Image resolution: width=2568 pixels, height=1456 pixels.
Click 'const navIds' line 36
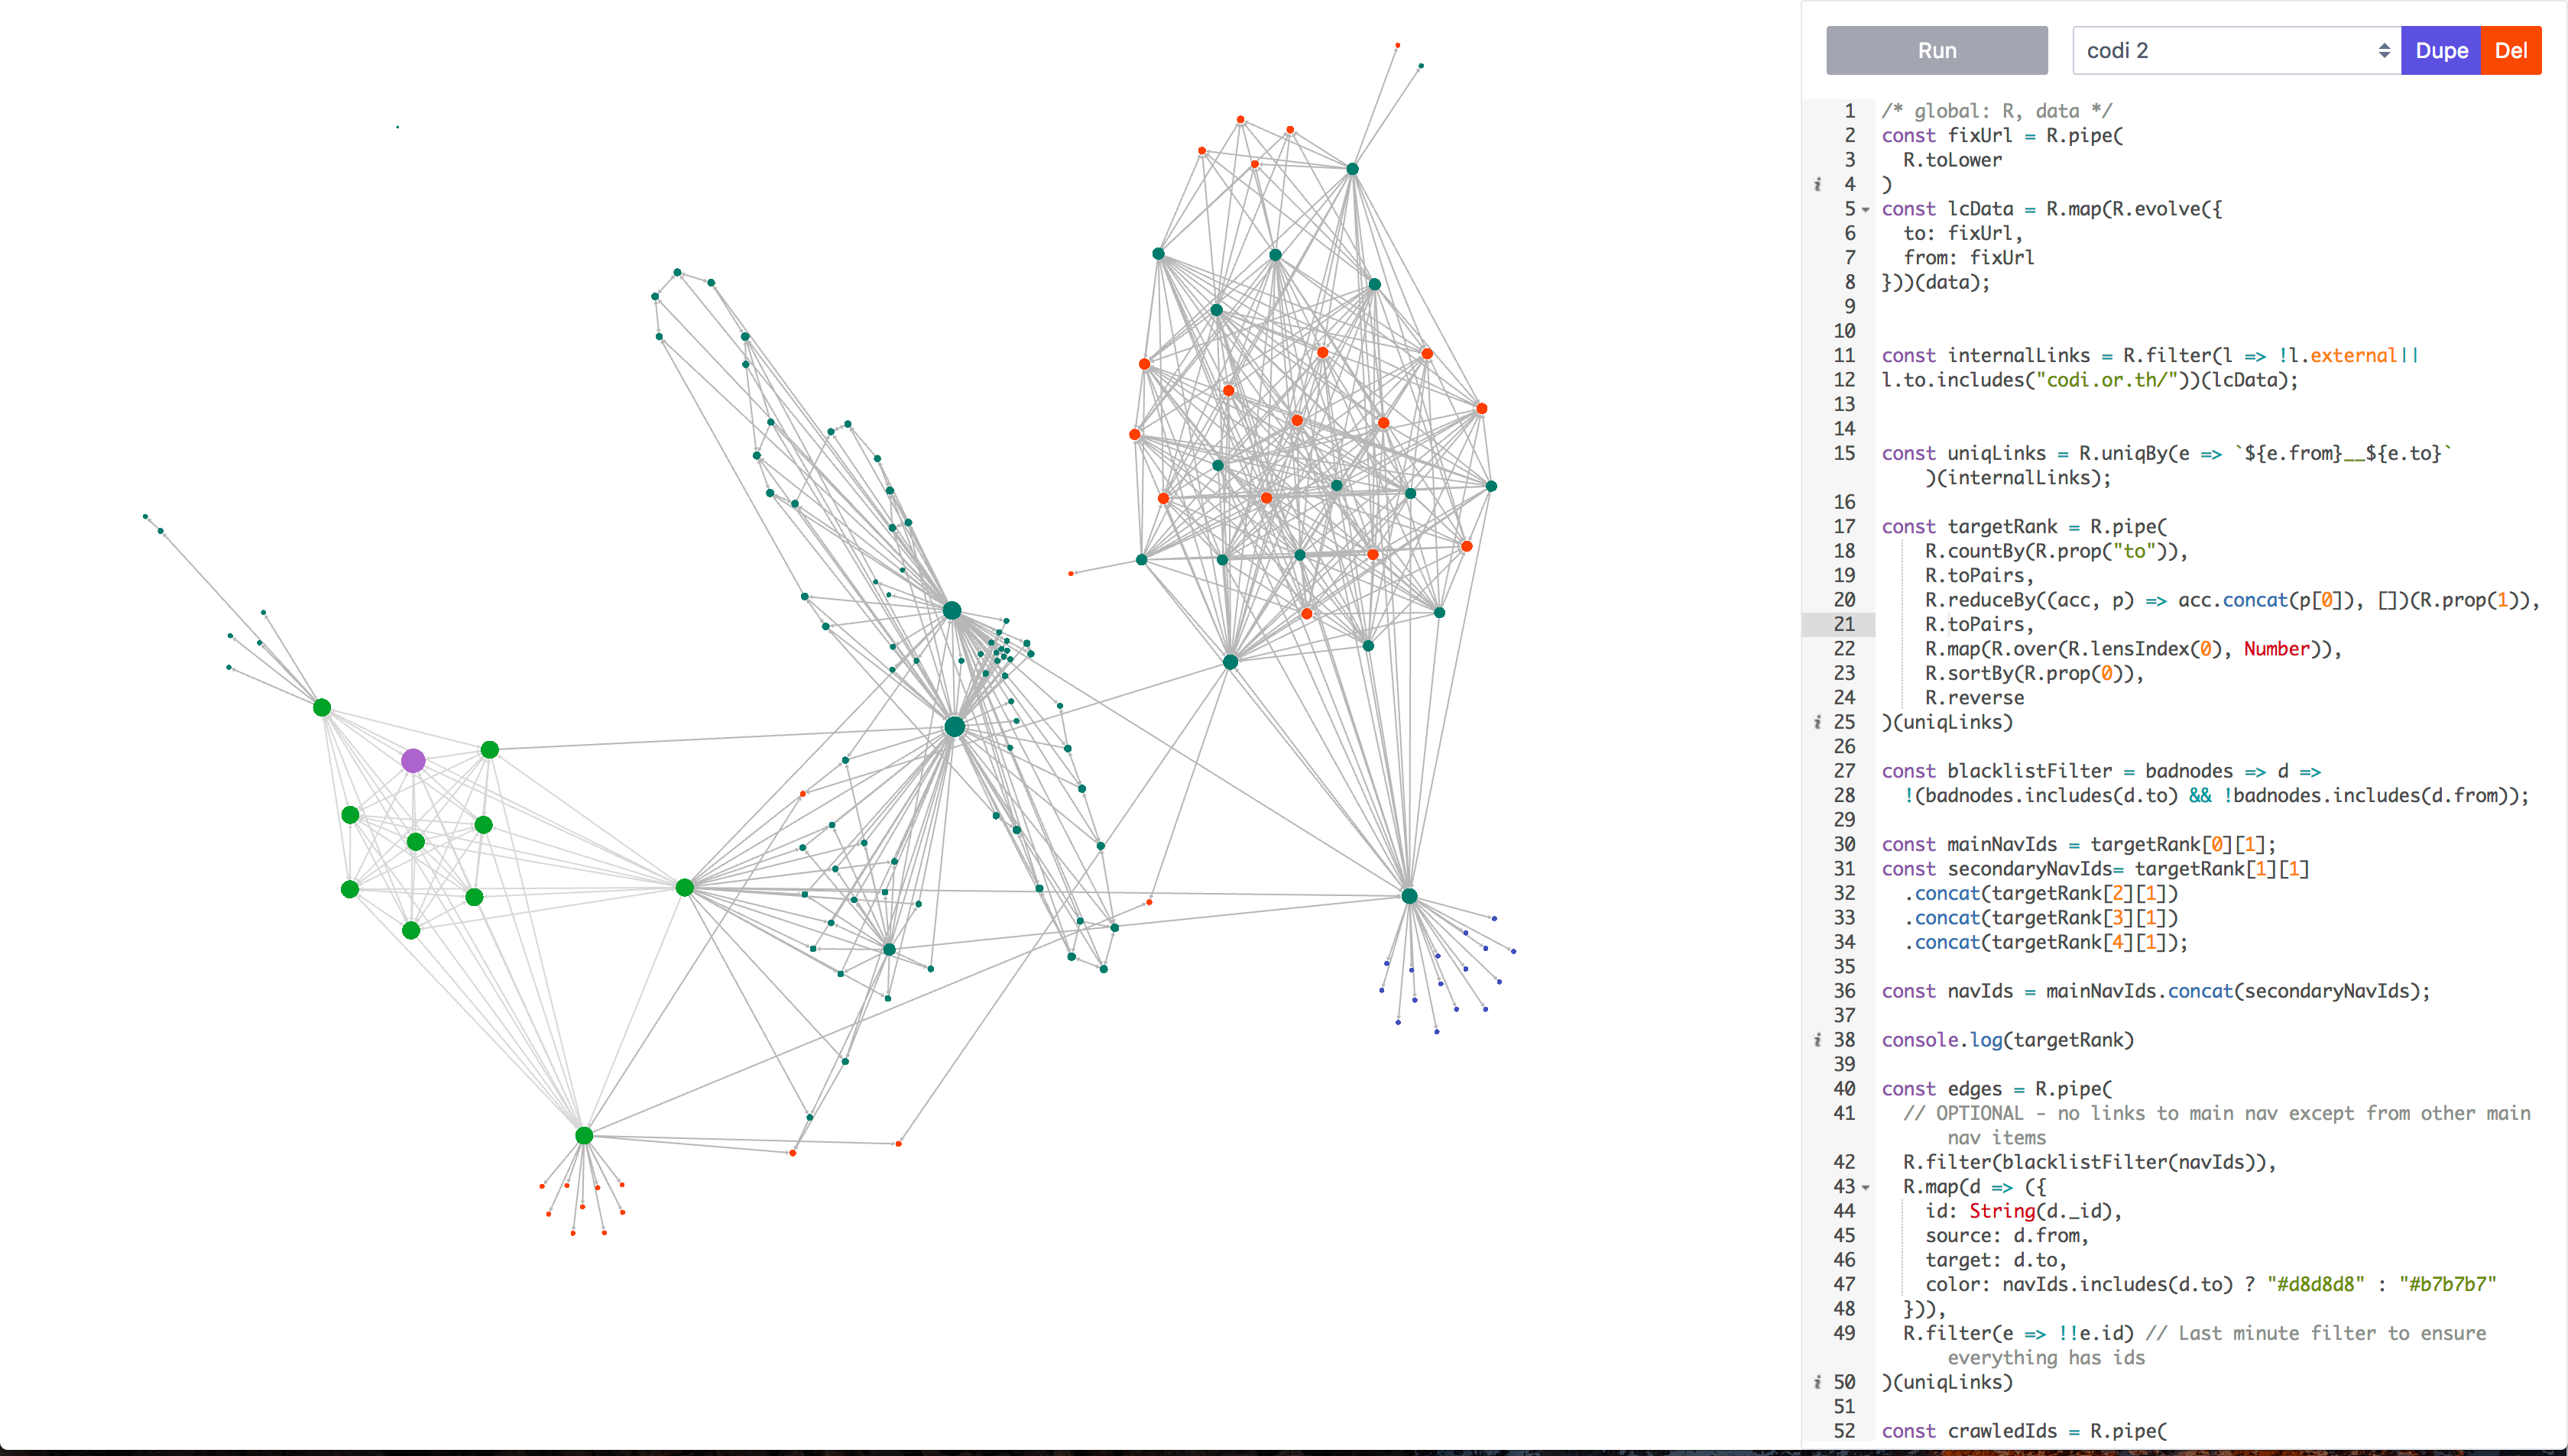(x=1947, y=991)
